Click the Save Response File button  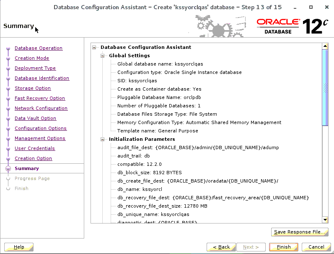299,232
